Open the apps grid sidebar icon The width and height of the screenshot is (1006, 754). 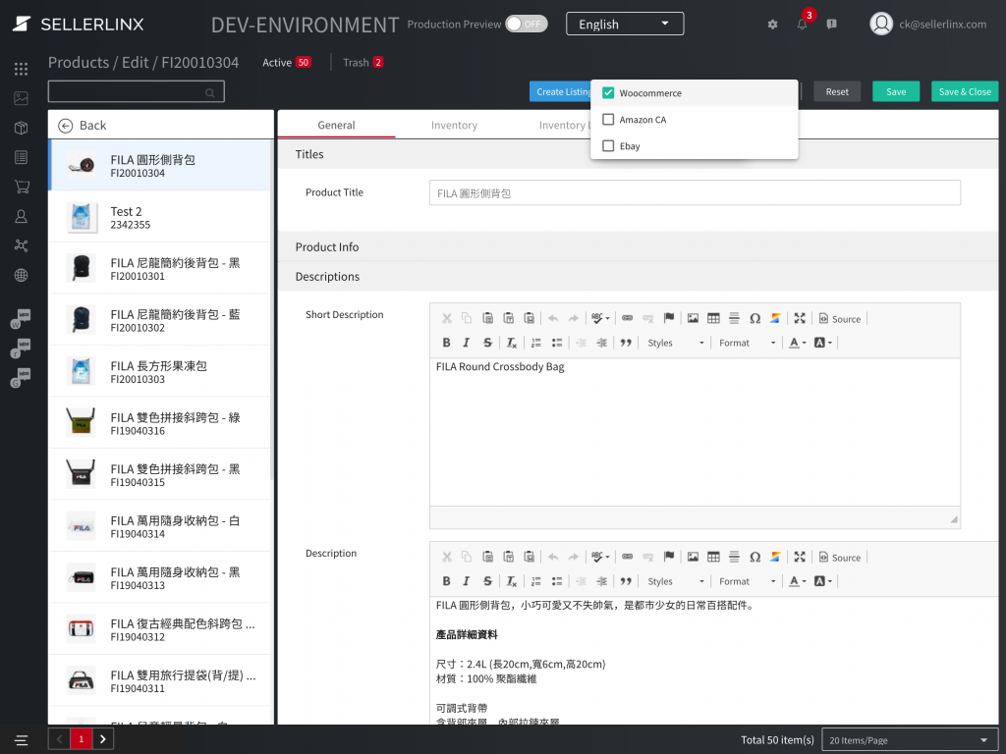click(x=22, y=69)
